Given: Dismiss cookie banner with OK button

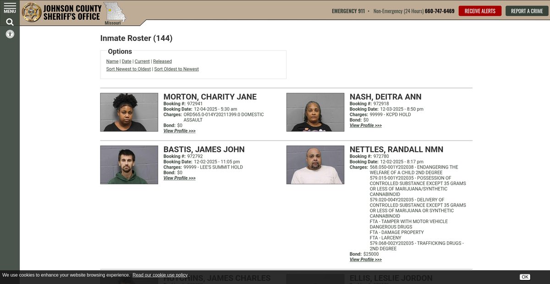Looking at the screenshot, I should coord(525,277).
